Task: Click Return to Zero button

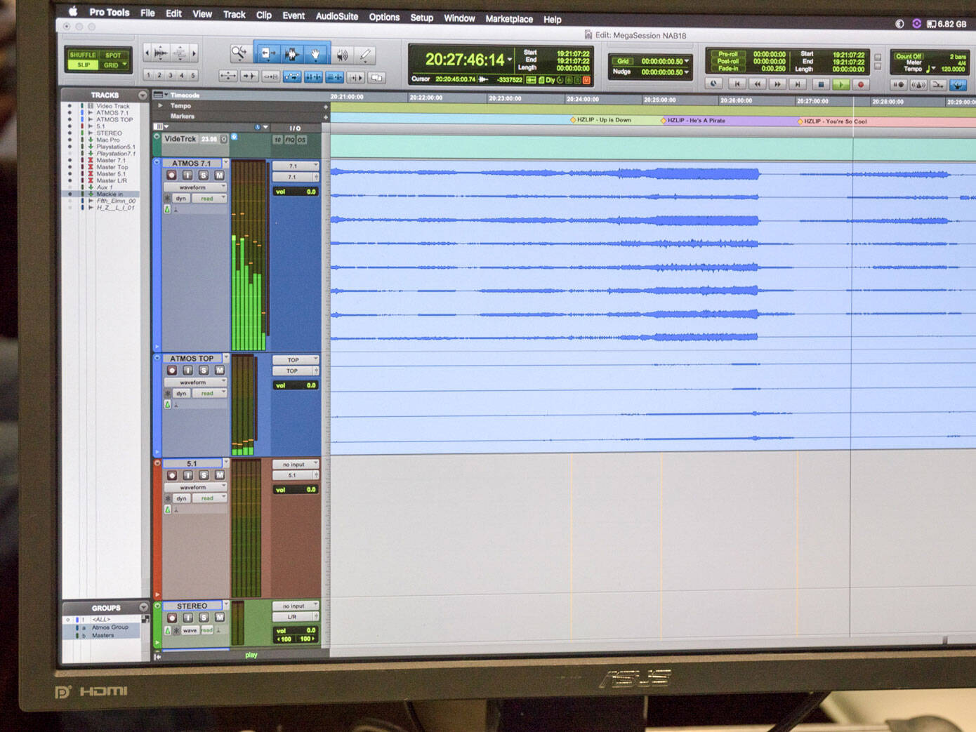Action: click(x=737, y=84)
